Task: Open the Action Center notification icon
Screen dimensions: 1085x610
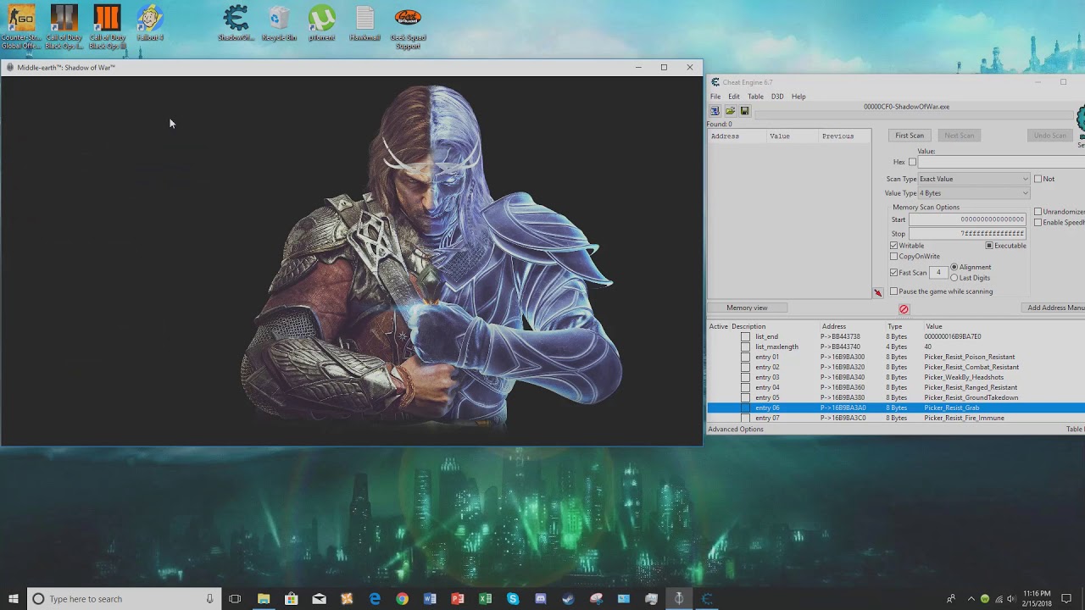Action: tap(1066, 599)
